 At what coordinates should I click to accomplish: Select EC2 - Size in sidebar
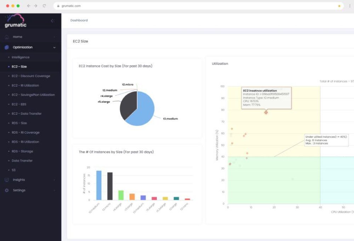point(19,67)
